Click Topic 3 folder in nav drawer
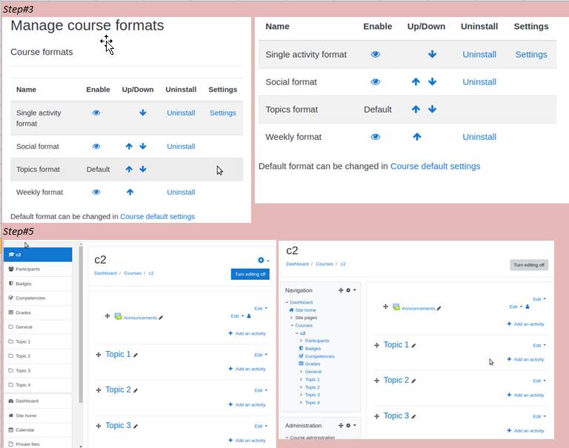This screenshot has width=569, height=448. point(11,370)
